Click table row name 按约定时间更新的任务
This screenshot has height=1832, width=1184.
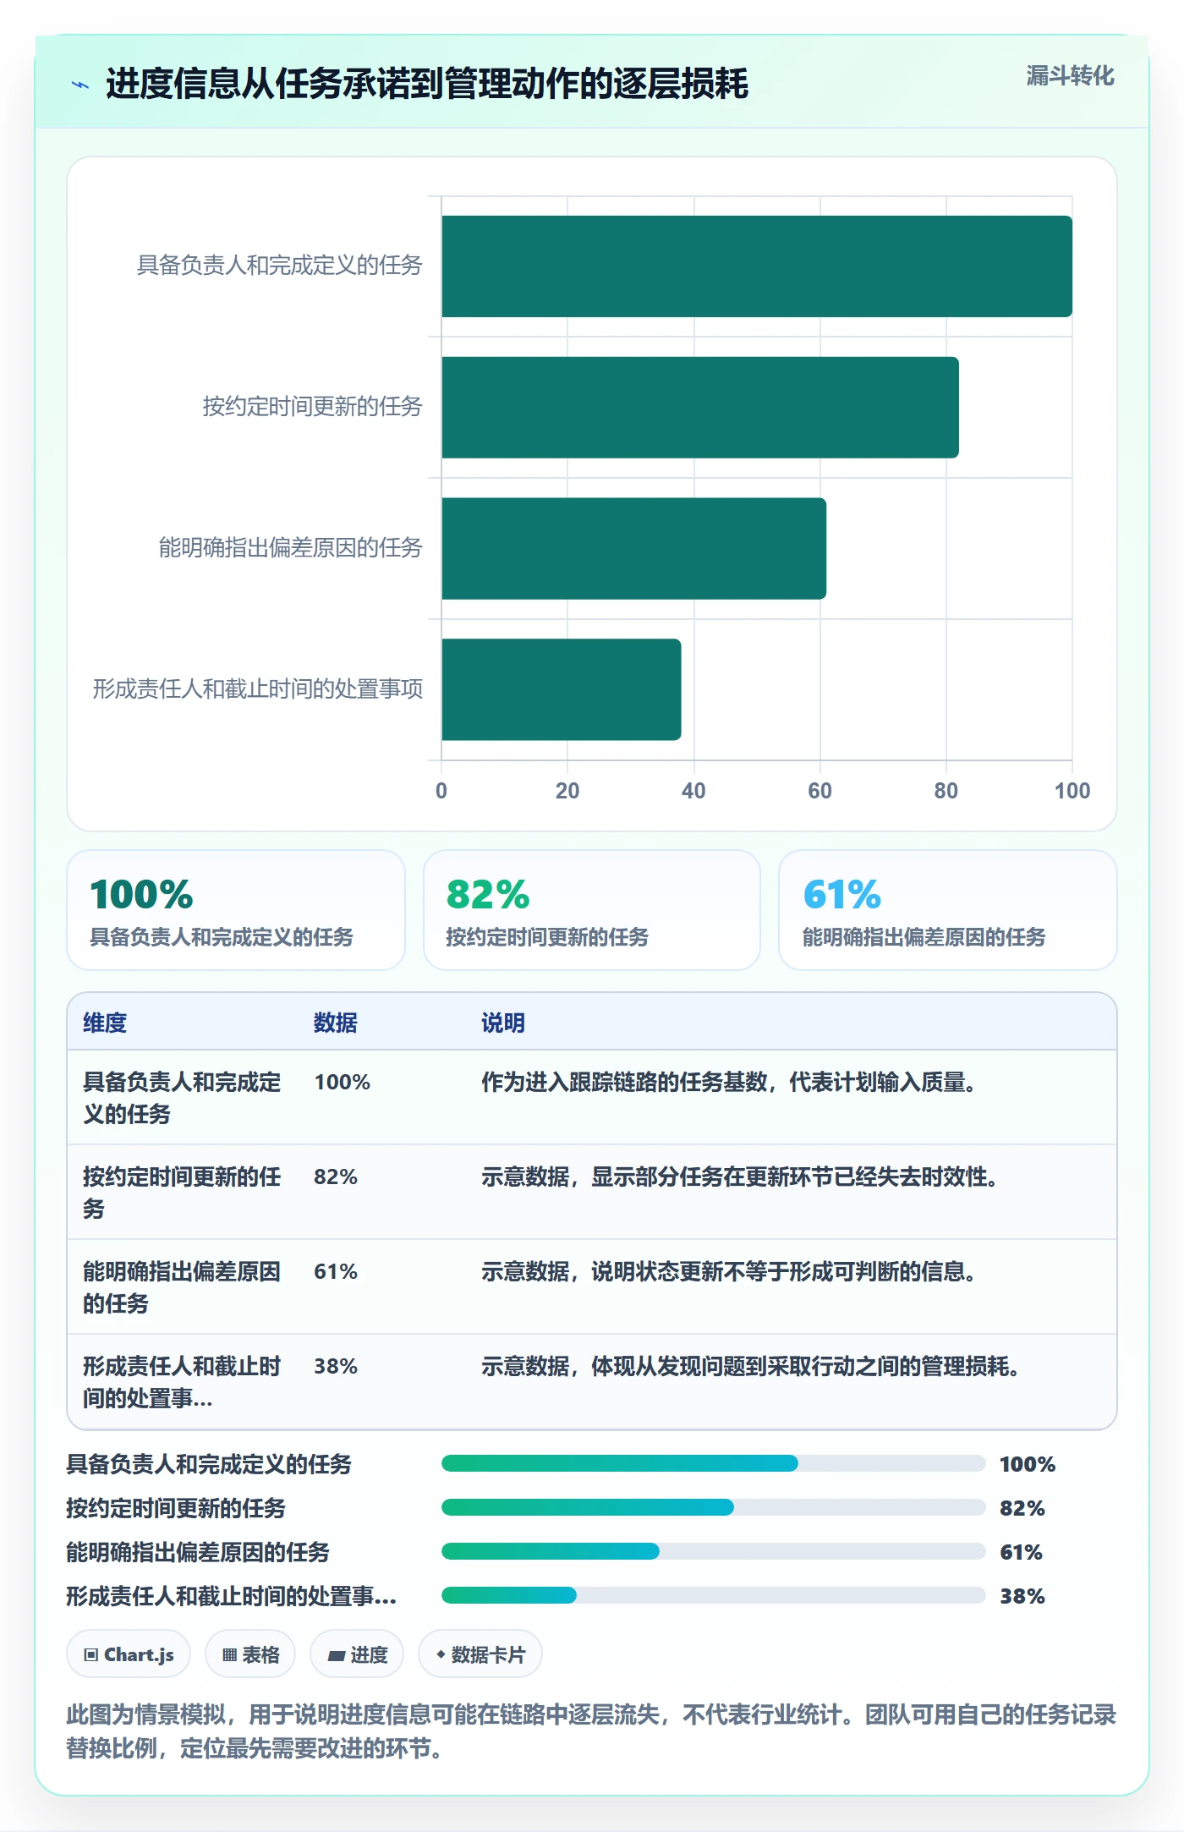[182, 1193]
